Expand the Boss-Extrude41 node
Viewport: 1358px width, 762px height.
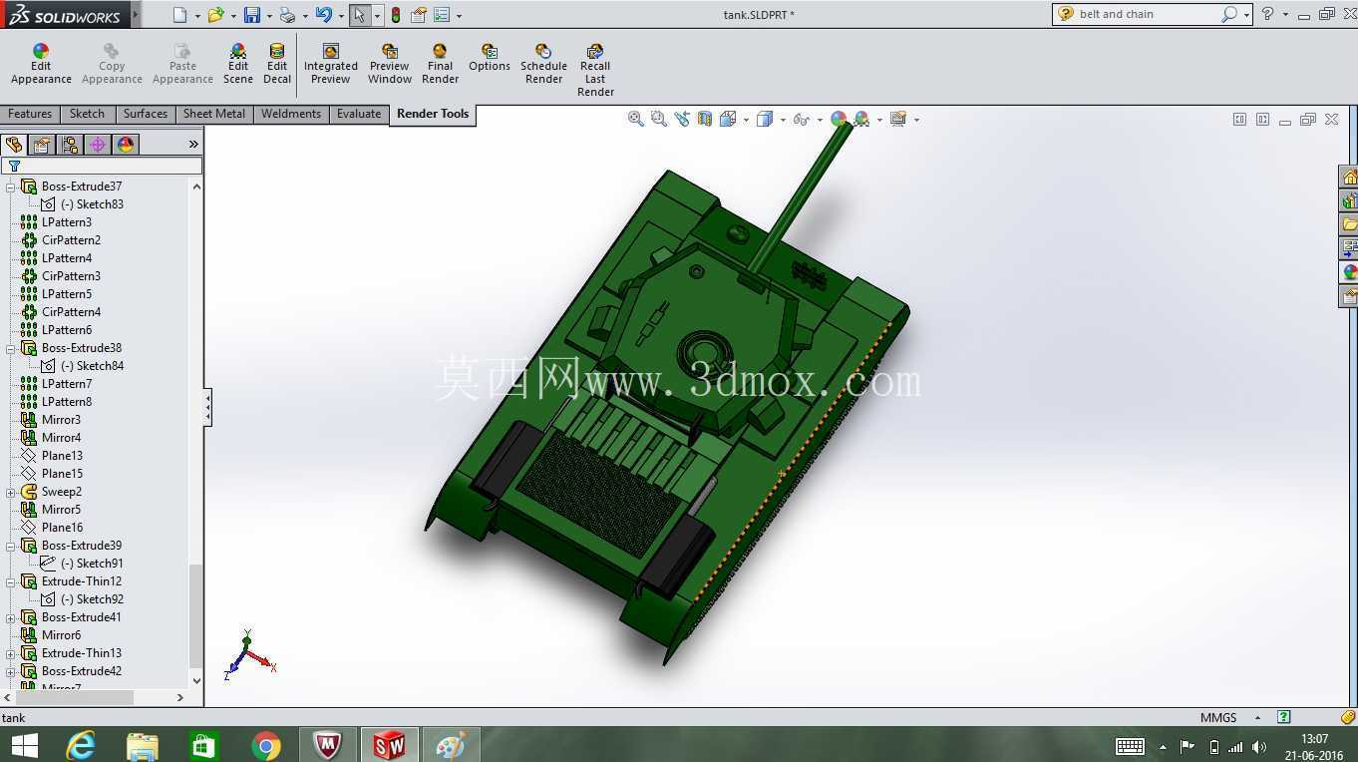(x=11, y=617)
